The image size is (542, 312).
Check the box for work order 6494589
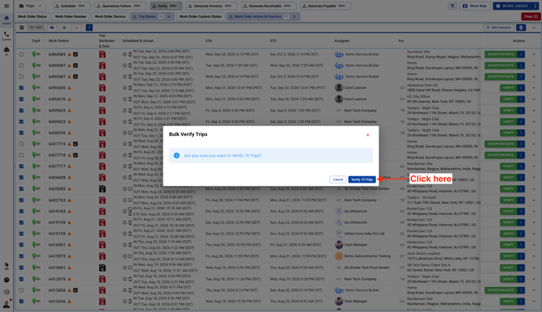(x=21, y=54)
